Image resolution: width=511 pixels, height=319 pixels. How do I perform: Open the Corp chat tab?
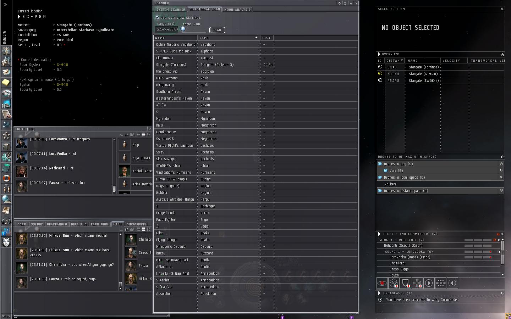coord(22,224)
